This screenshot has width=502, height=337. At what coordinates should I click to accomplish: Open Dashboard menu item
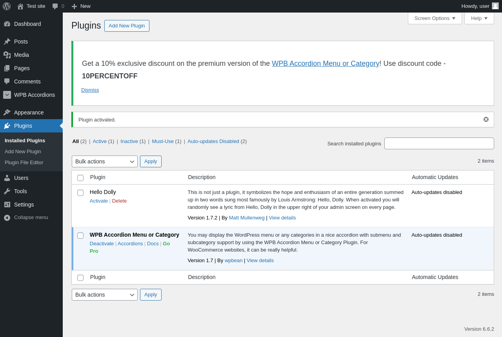click(31, 24)
